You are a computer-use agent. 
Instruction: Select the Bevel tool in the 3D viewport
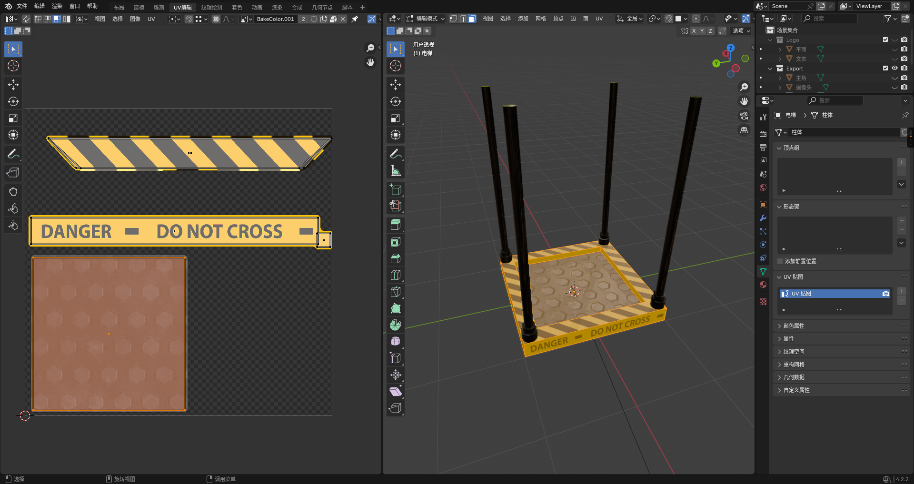396,258
